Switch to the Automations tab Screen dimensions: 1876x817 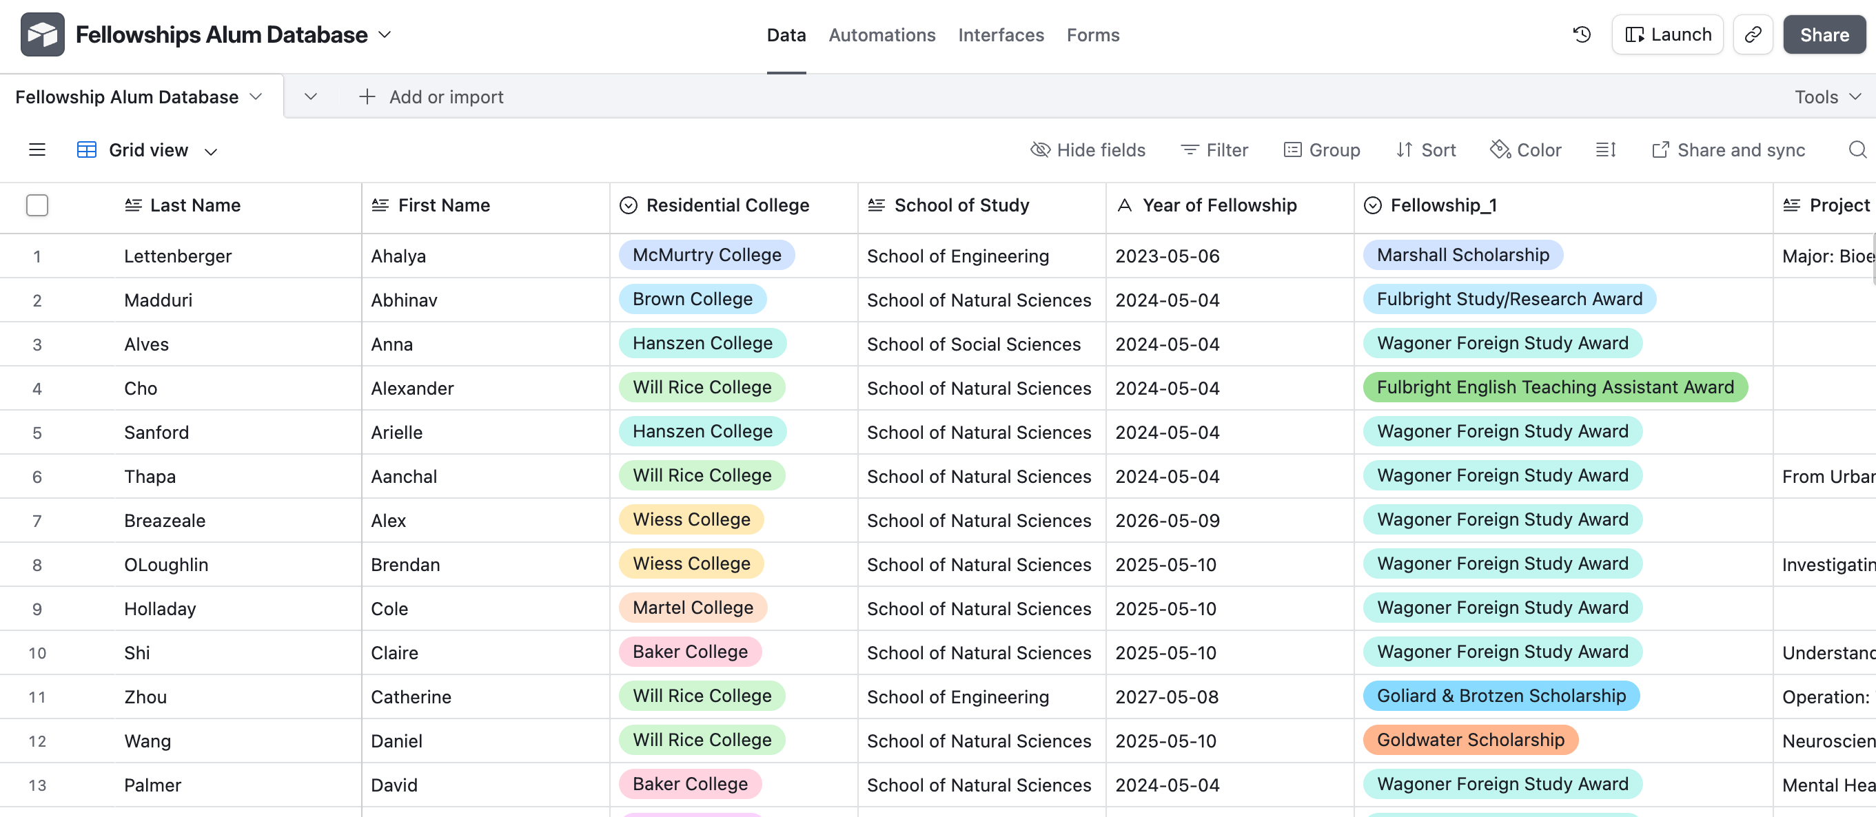(x=882, y=34)
